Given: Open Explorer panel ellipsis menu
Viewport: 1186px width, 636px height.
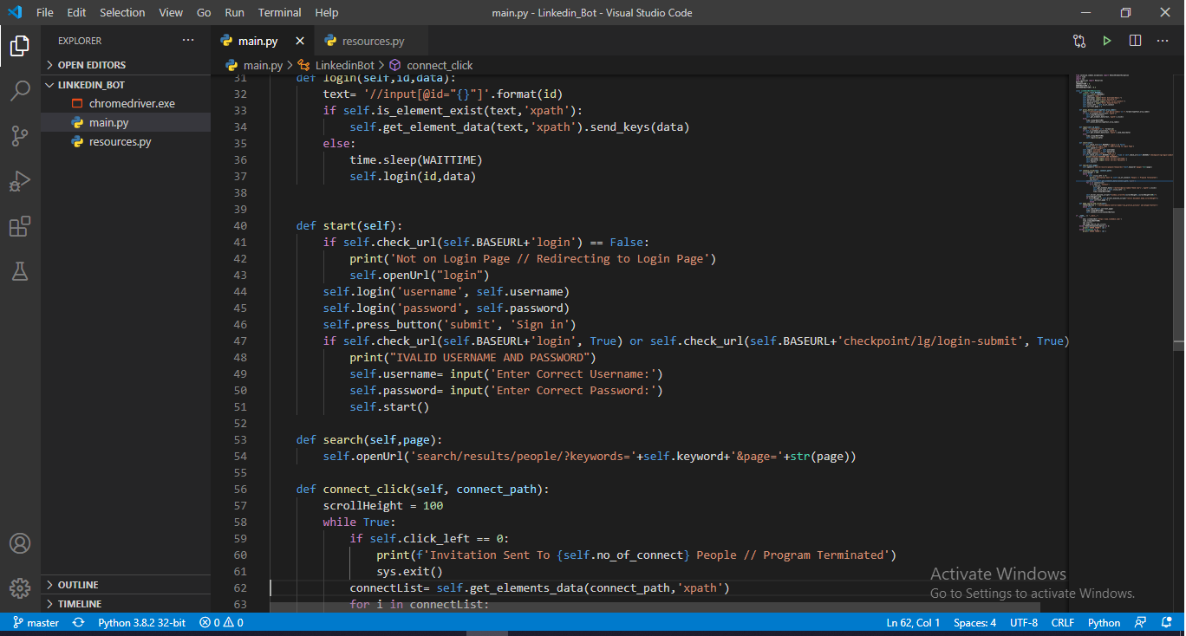Looking at the screenshot, I should [x=188, y=41].
